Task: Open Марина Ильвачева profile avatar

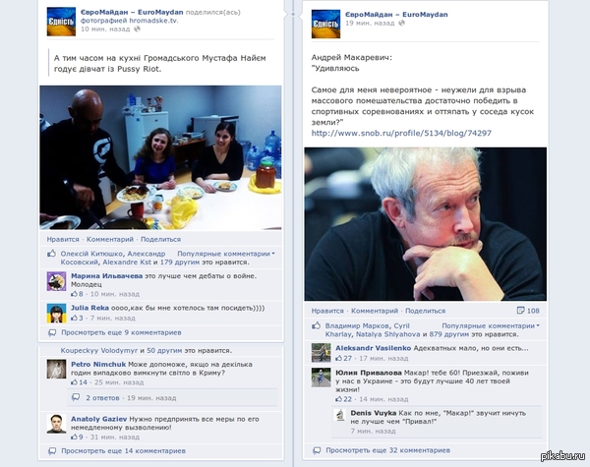Action: [x=56, y=281]
